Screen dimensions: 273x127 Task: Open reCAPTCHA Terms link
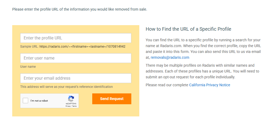(74, 106)
